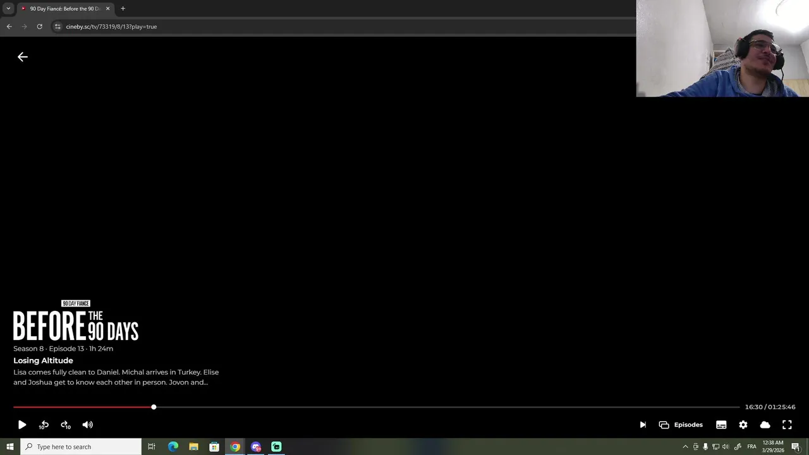Close the 90 Day Fiancé tab

[107, 9]
